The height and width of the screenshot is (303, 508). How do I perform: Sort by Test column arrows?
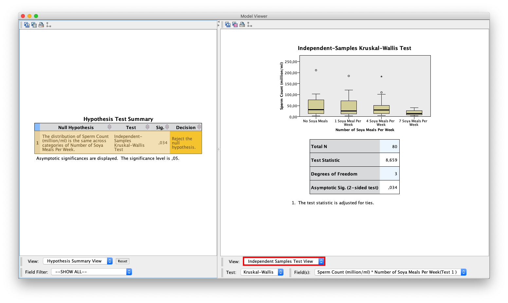point(147,127)
